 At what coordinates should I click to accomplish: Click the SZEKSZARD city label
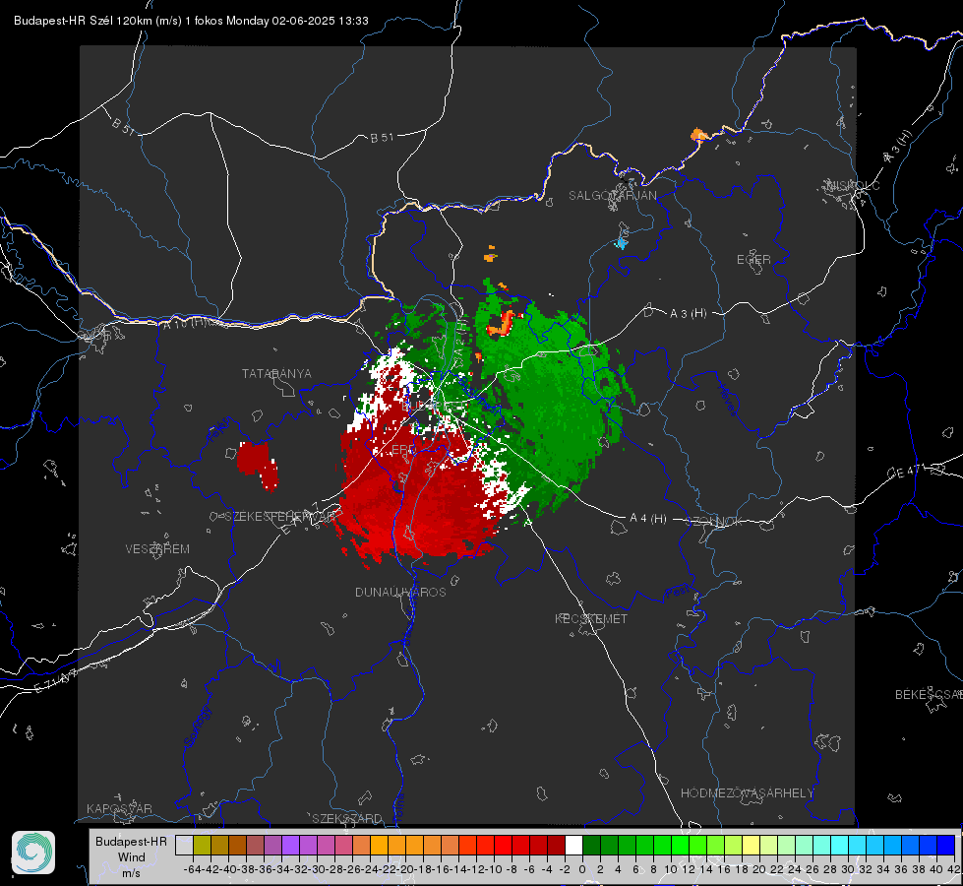[347, 818]
